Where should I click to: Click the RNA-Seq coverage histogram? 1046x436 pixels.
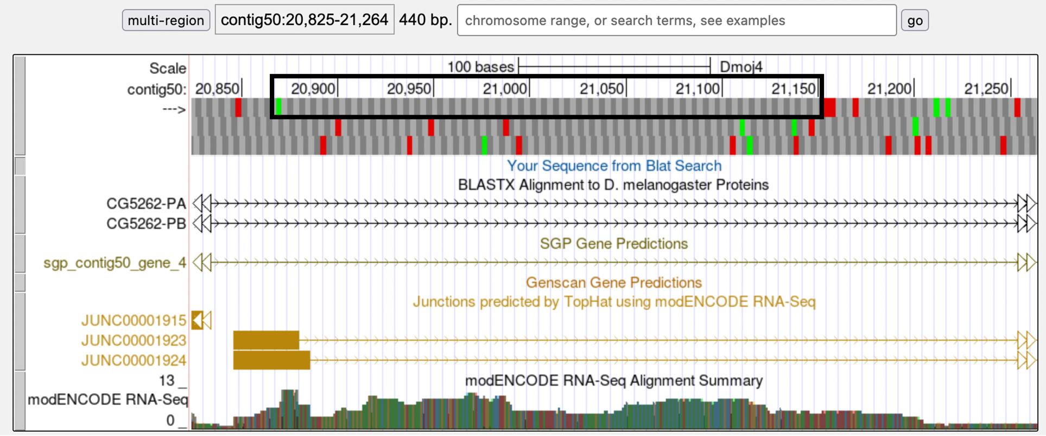coord(614,409)
